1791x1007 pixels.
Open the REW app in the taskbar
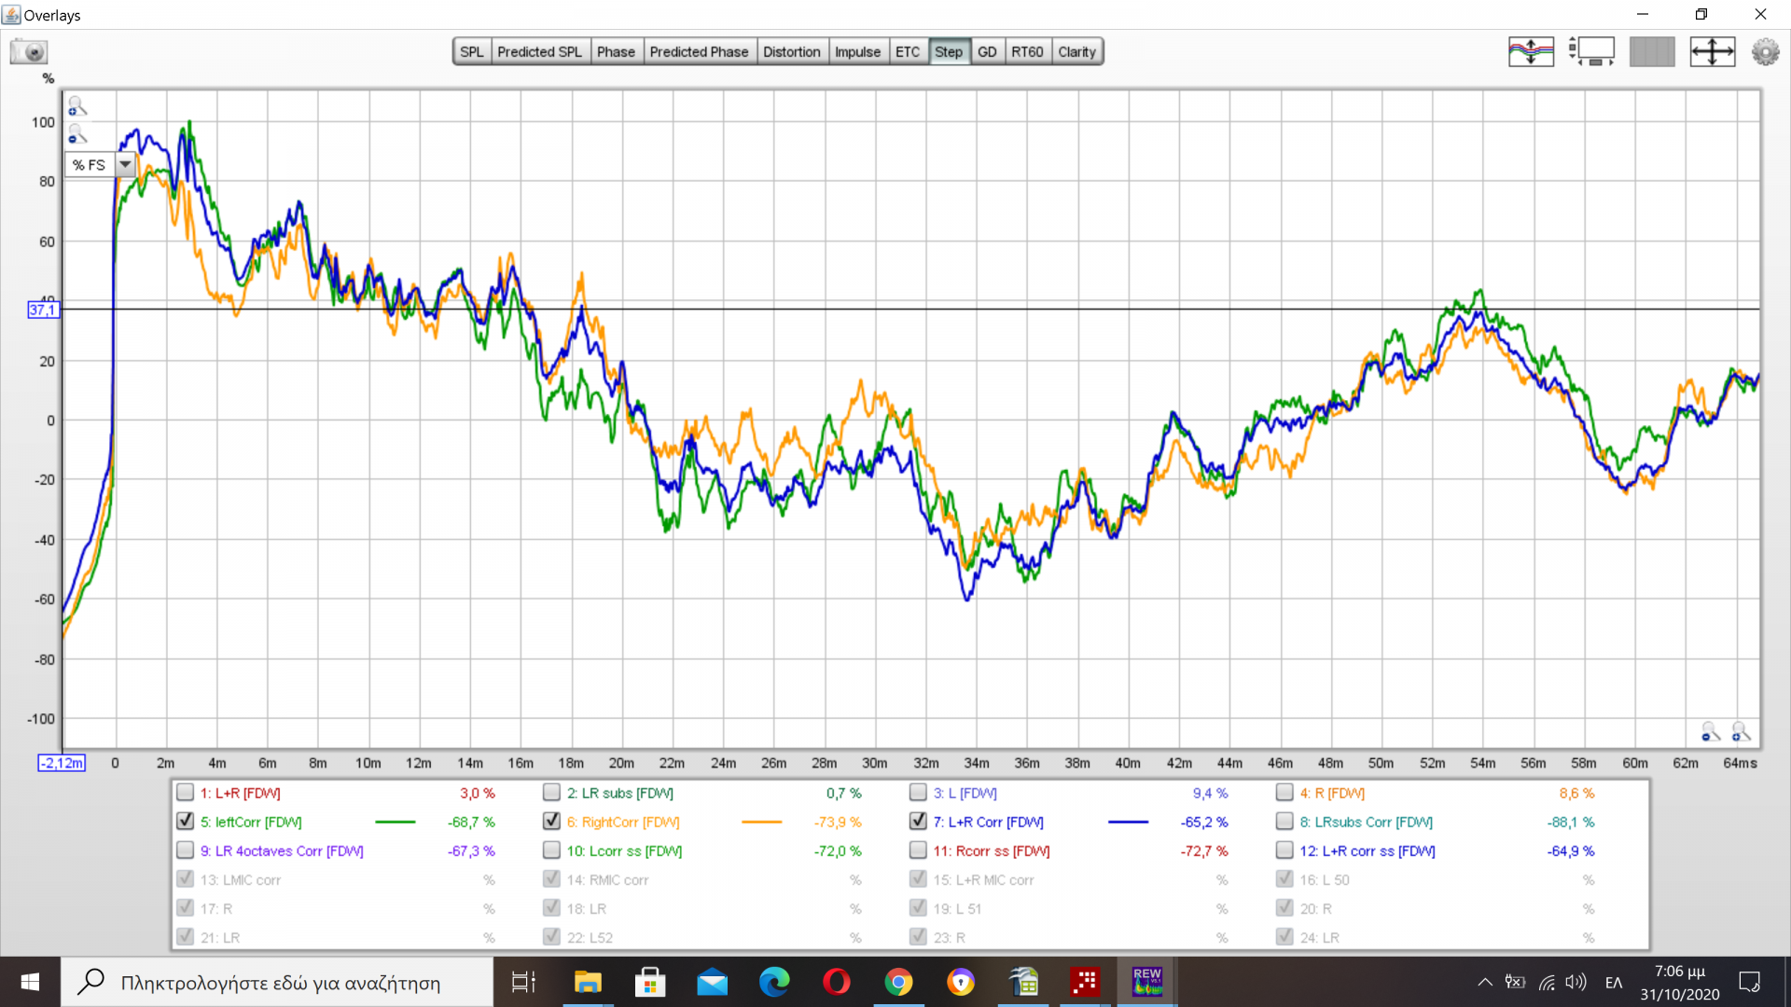[1146, 982]
